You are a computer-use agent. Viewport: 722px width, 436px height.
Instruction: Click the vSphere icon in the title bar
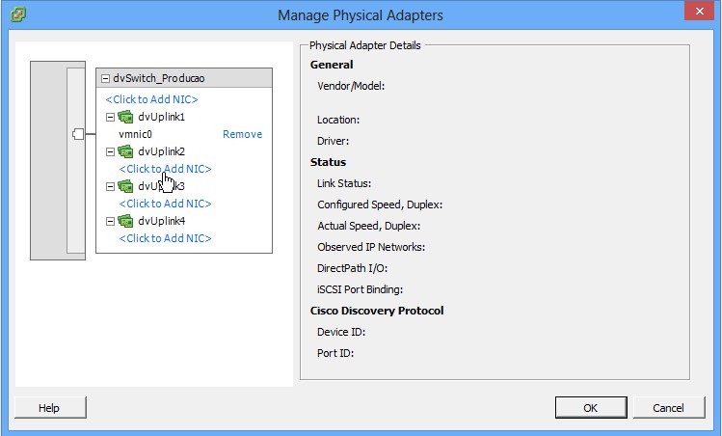[x=17, y=14]
